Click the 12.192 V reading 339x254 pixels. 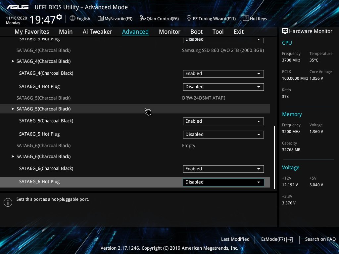[x=290, y=185]
